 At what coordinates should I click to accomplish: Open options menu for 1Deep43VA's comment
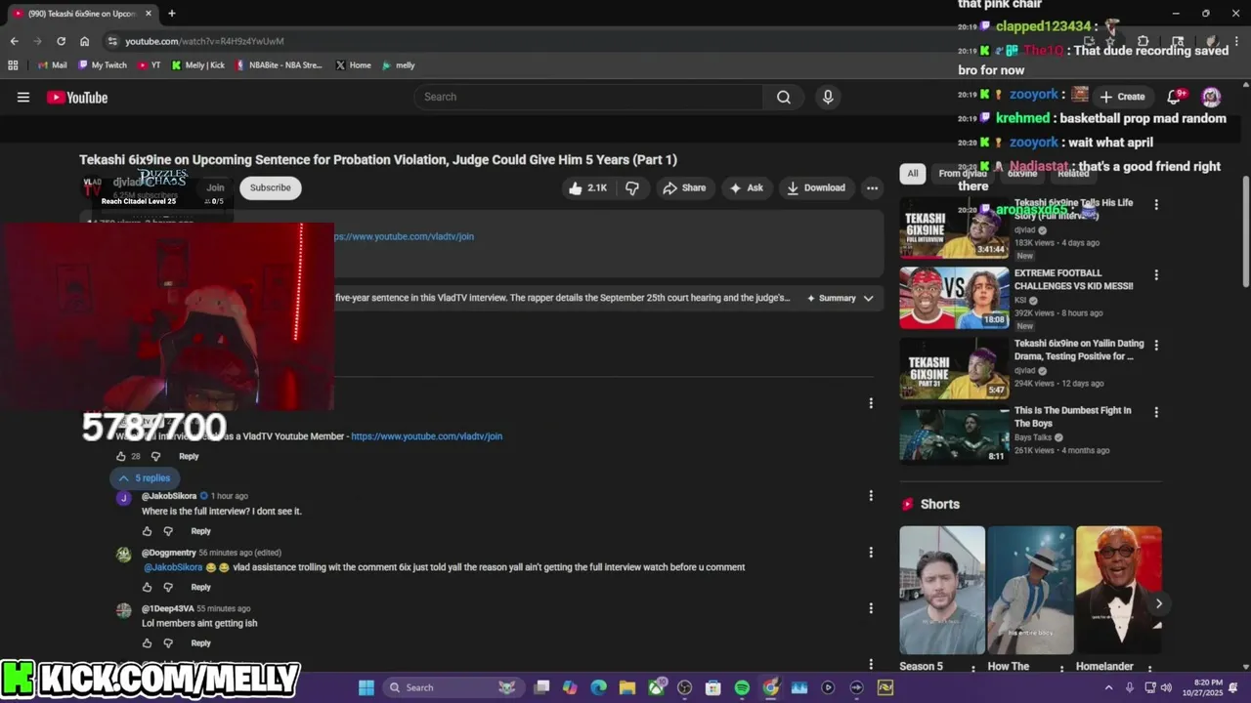(871, 608)
